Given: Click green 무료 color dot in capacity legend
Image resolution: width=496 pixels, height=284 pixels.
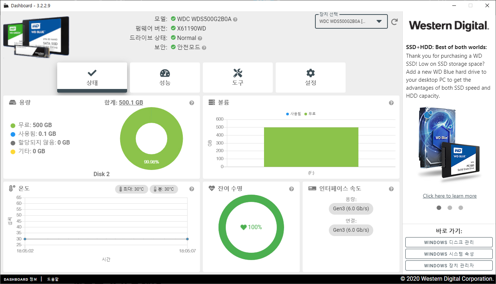Looking at the screenshot, I should (x=13, y=125).
